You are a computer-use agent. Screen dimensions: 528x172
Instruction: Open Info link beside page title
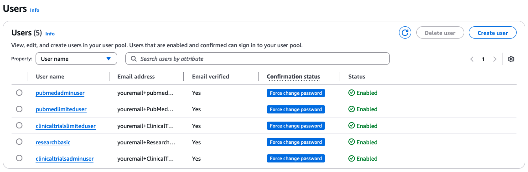[x=35, y=10]
